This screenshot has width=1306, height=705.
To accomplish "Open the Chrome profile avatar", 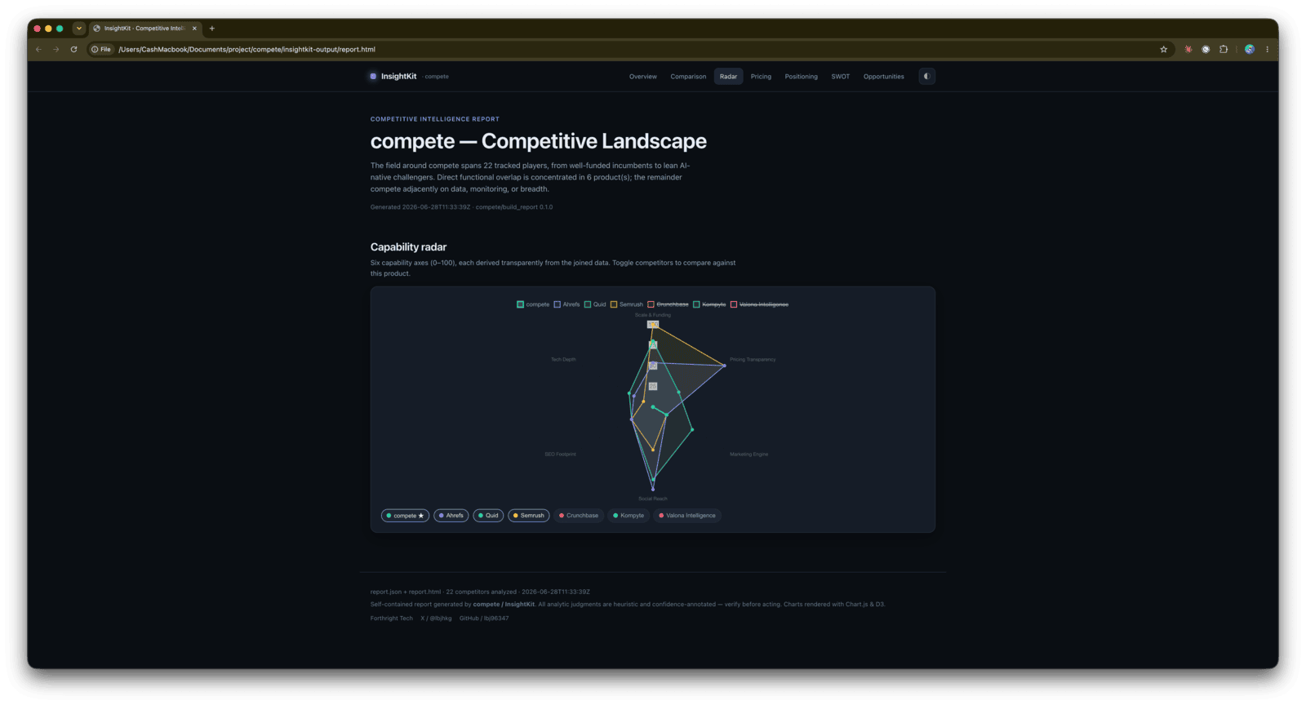I will (1249, 50).
